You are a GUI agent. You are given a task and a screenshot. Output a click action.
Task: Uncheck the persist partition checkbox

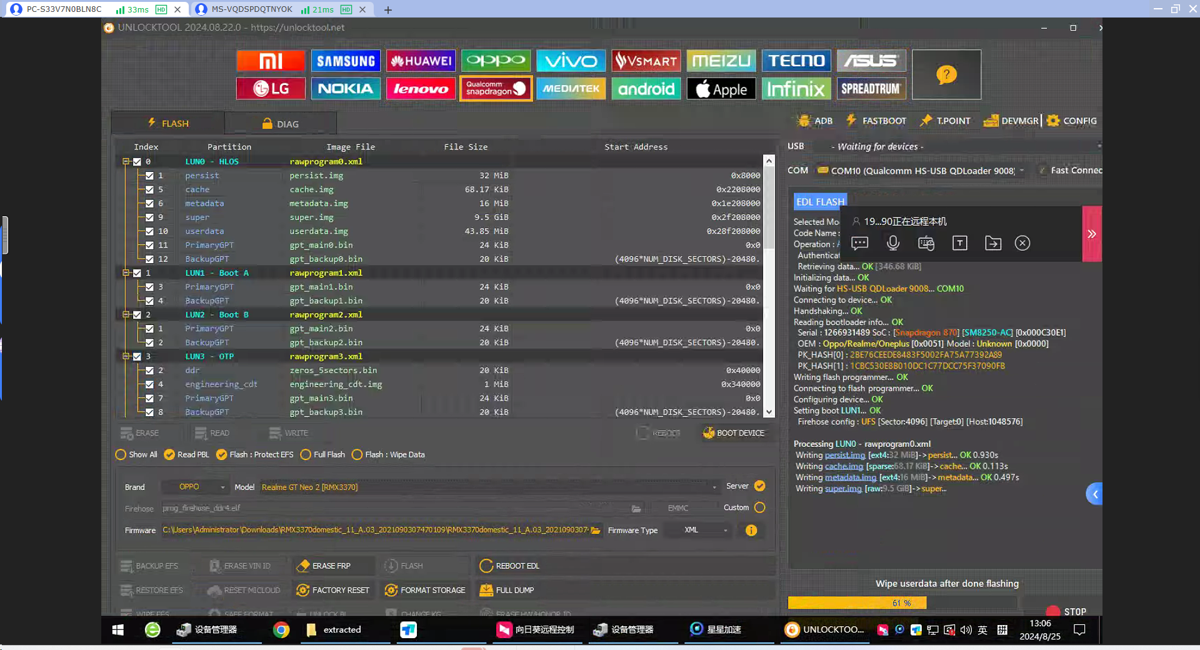point(150,176)
